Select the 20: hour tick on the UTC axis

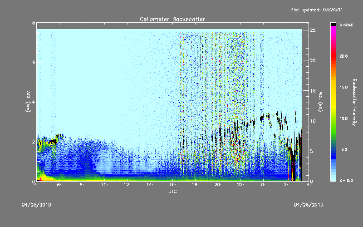coord(218,185)
